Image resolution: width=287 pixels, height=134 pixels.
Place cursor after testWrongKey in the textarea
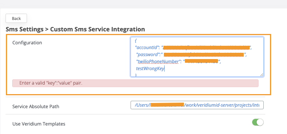(164, 69)
